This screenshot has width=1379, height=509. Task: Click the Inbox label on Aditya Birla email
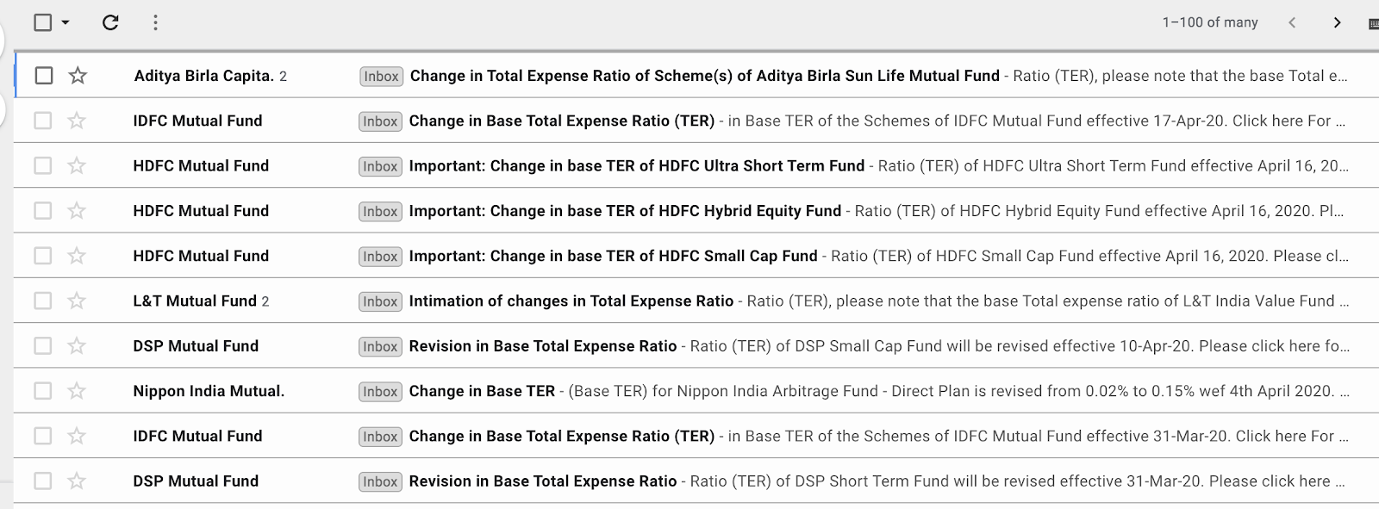tap(381, 77)
